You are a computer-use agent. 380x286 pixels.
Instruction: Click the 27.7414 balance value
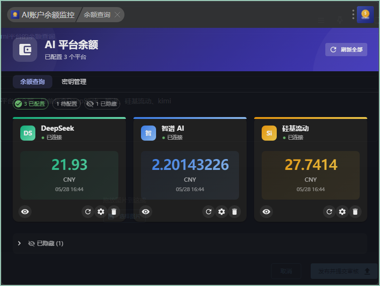311,165
